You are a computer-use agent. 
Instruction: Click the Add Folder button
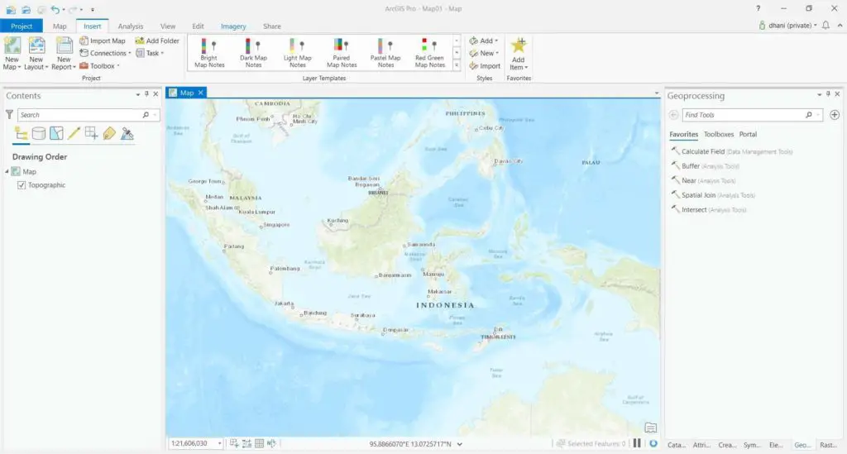(x=157, y=41)
